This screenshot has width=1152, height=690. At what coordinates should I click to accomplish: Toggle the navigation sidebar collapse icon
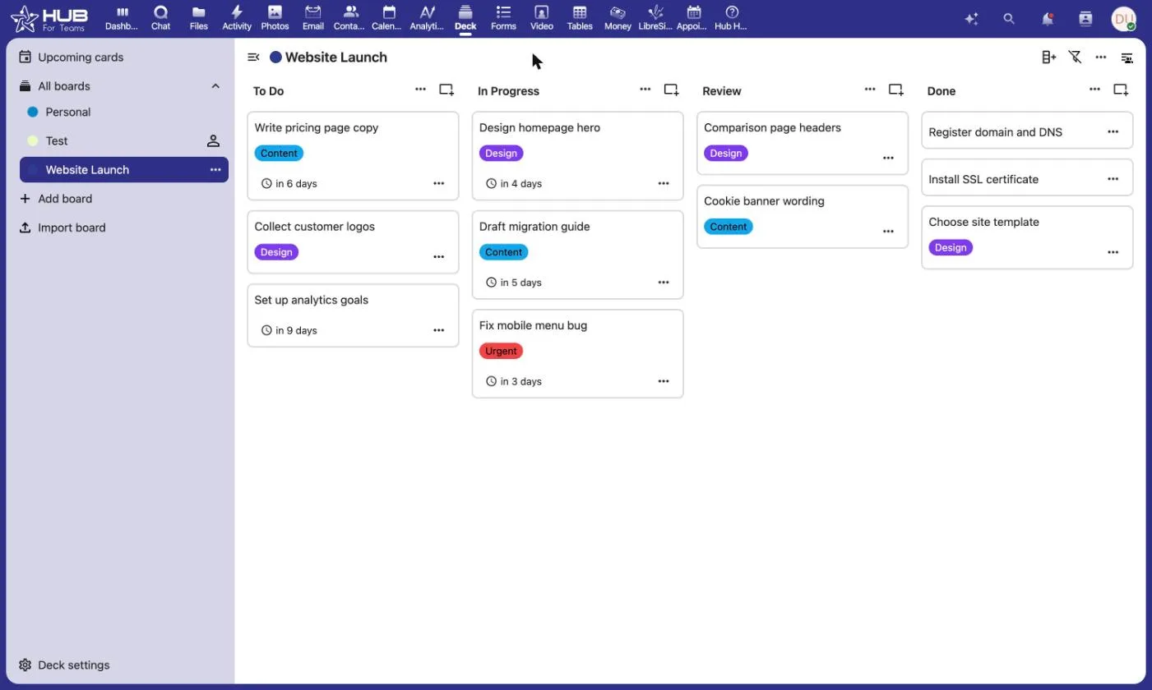point(253,57)
